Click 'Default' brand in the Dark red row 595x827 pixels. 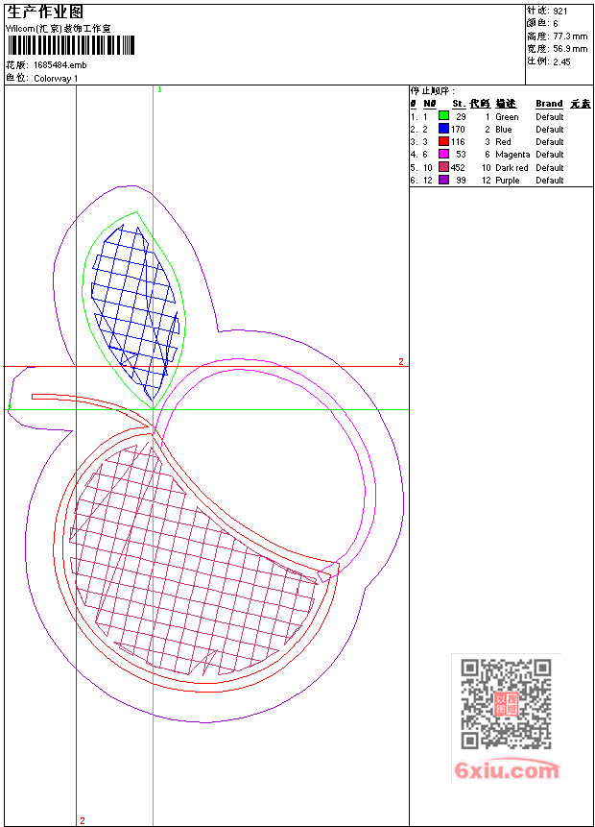(549, 168)
